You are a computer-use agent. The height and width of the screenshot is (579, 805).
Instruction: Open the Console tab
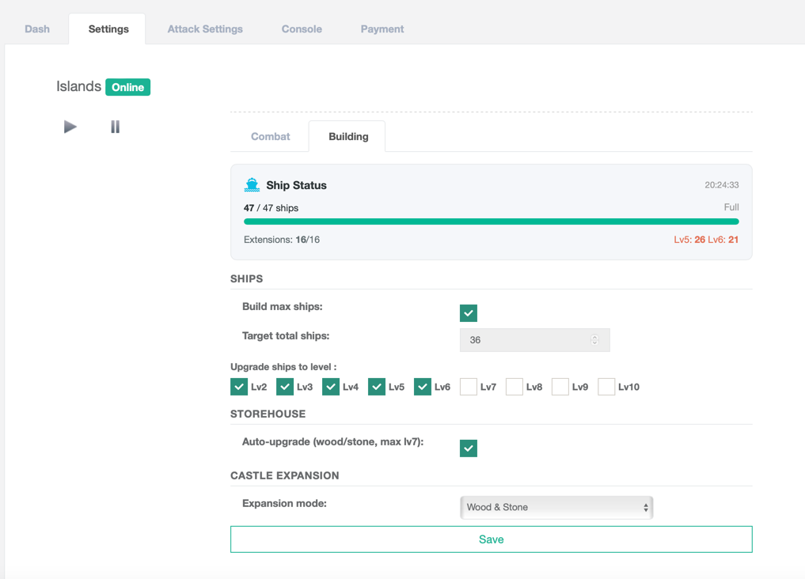click(302, 29)
